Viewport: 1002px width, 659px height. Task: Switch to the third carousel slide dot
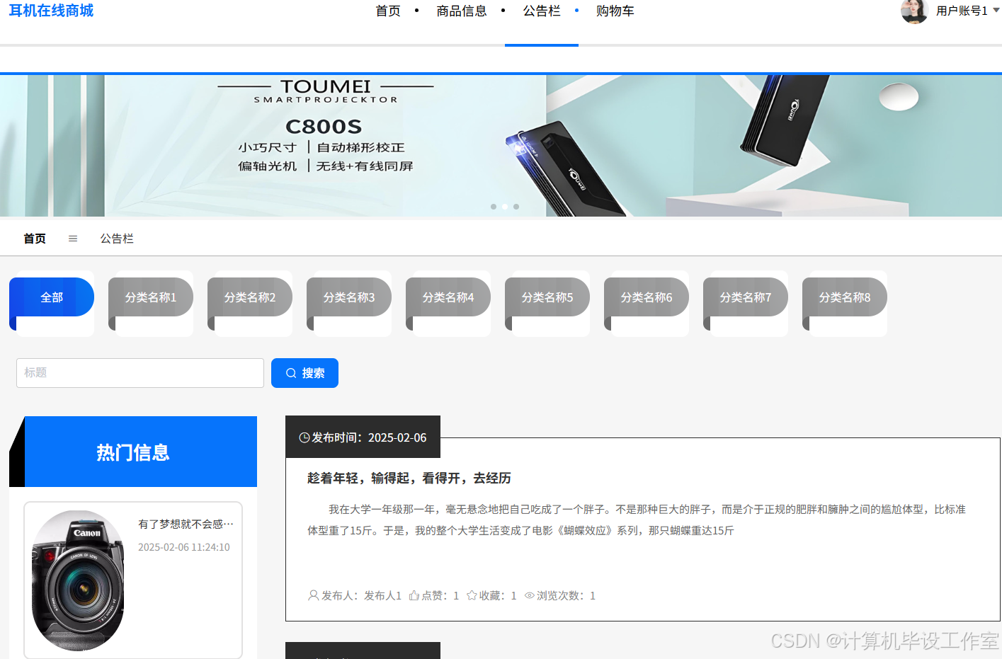(516, 207)
